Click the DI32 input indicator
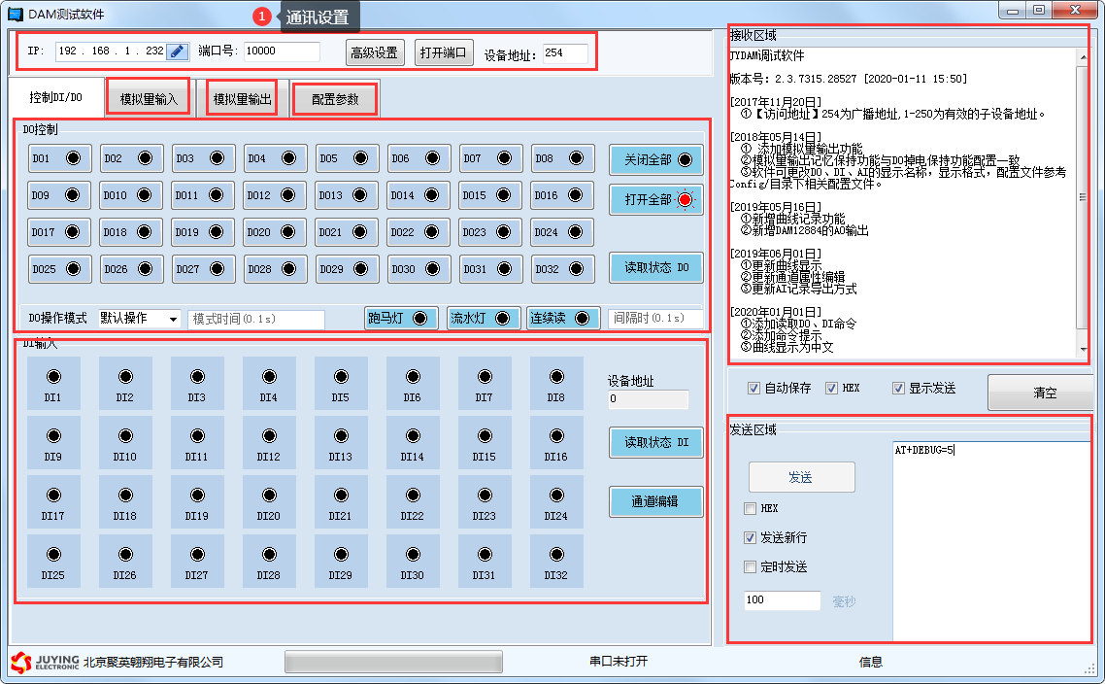 coord(555,555)
